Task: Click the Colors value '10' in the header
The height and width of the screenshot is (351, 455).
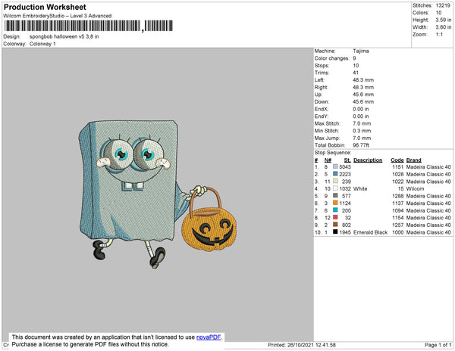Action: point(438,13)
